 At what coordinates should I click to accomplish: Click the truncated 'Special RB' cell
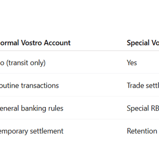pyautogui.click(x=143, y=108)
